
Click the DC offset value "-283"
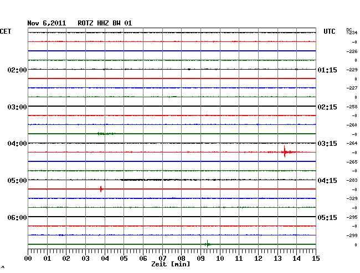(352, 180)
